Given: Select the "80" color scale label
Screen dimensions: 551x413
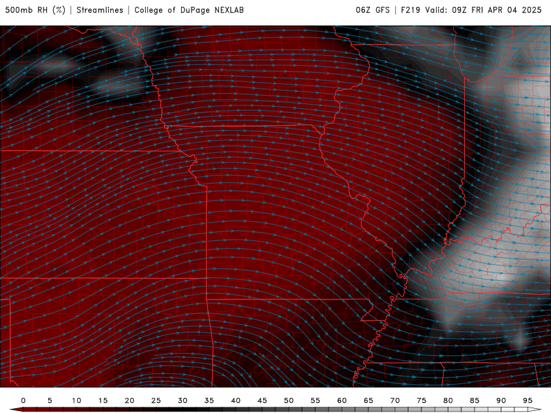Looking at the screenshot, I should coord(448,401).
